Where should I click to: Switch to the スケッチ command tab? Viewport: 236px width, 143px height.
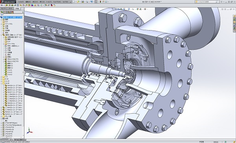click(10, 9)
